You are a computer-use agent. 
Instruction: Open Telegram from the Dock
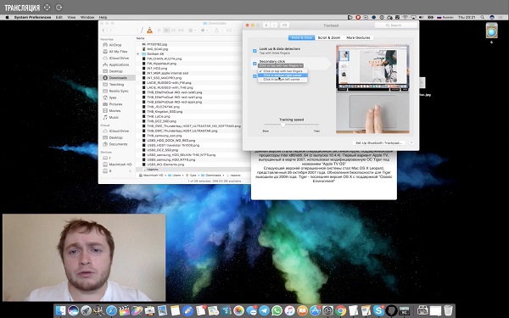(x=264, y=311)
